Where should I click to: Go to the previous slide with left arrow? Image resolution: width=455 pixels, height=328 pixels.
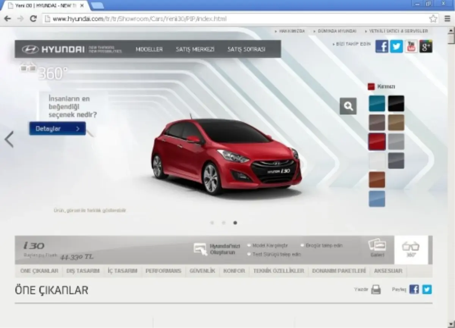point(9,139)
